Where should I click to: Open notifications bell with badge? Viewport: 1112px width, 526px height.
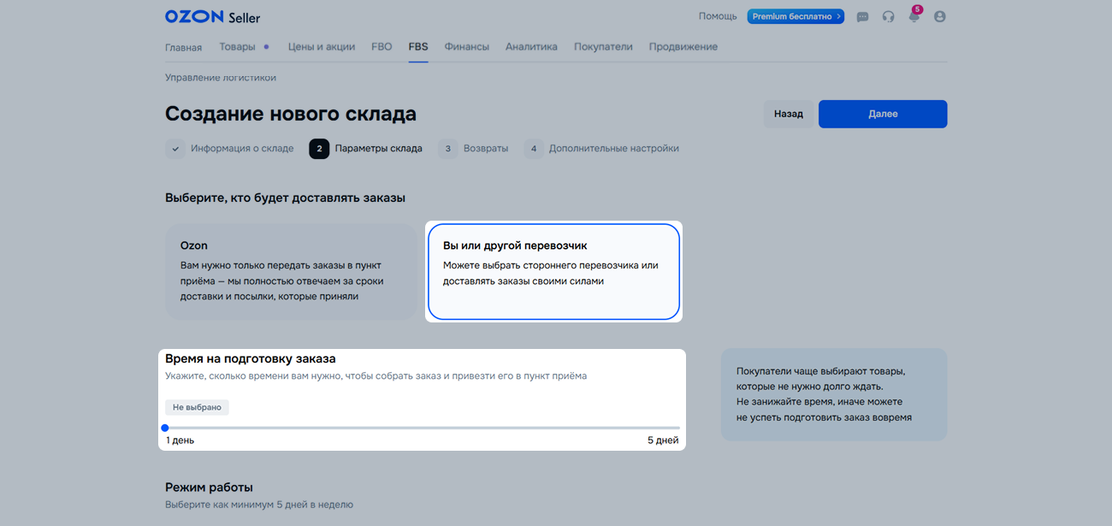(x=914, y=17)
